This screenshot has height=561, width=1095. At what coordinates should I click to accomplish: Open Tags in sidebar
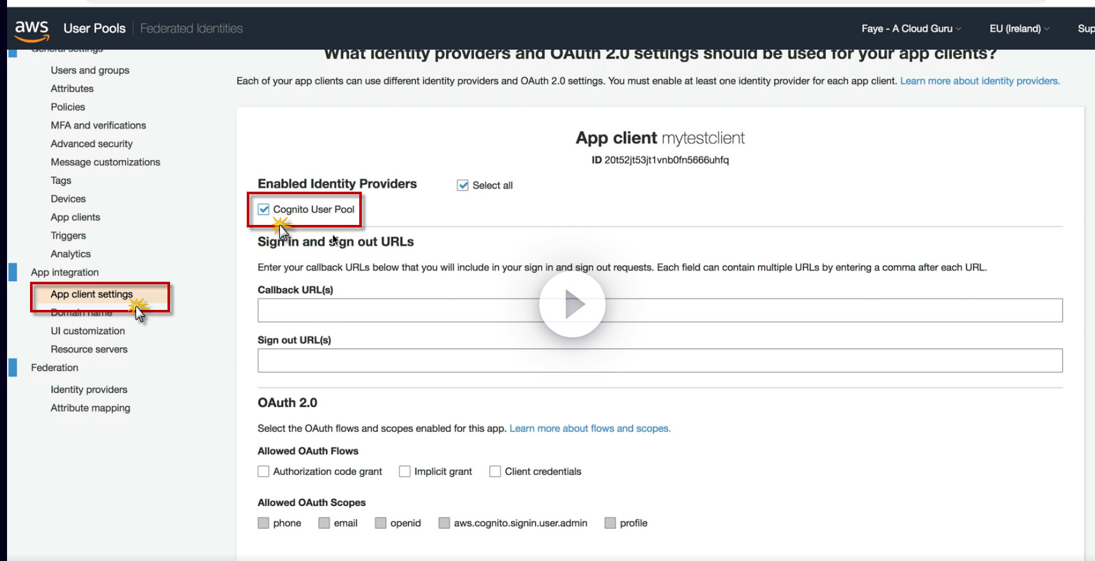tap(61, 181)
